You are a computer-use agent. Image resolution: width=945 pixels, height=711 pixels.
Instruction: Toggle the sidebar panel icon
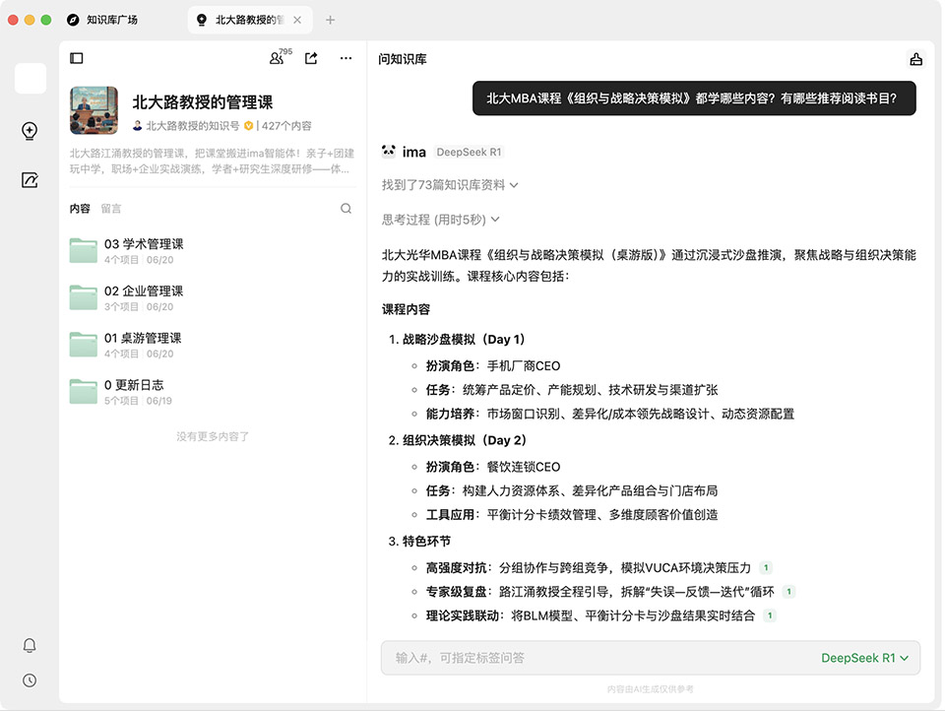(x=77, y=59)
